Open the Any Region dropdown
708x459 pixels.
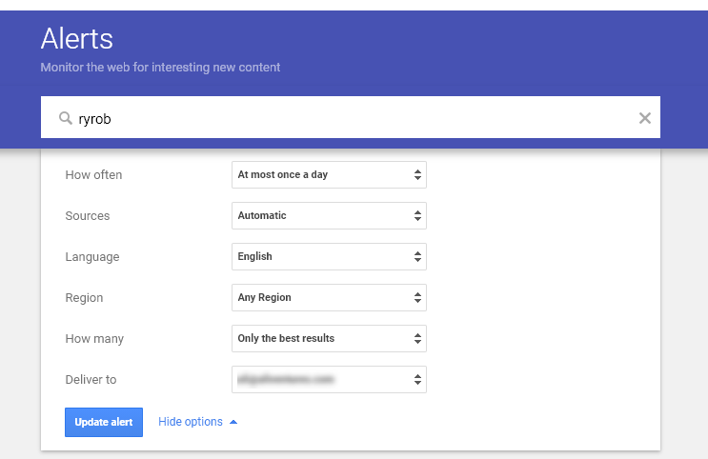click(x=329, y=297)
